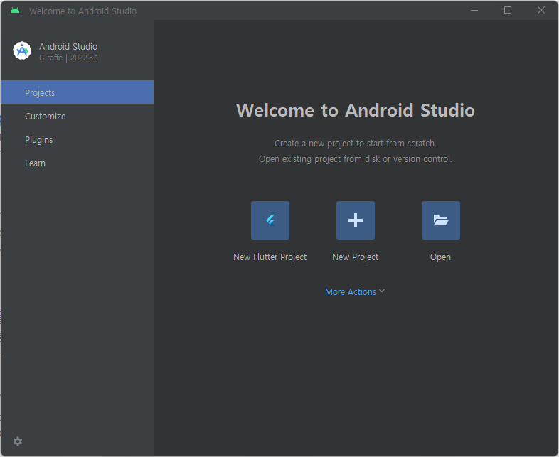Click the More Actions chevron arrow
Viewport: 559px width, 457px height.
click(x=382, y=291)
